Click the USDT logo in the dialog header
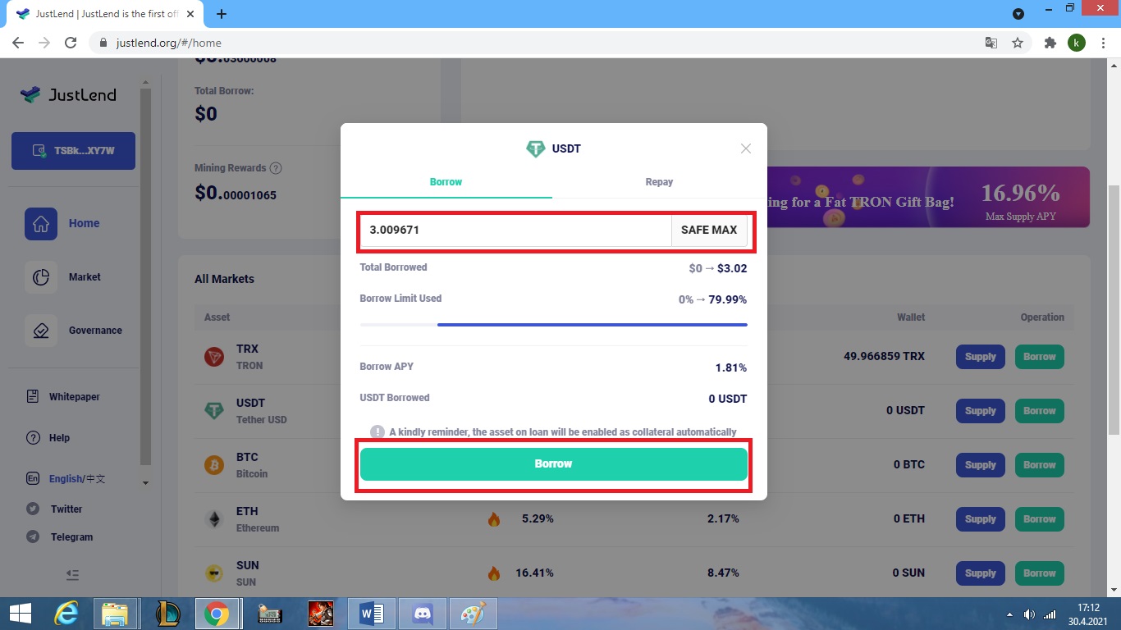 536,148
